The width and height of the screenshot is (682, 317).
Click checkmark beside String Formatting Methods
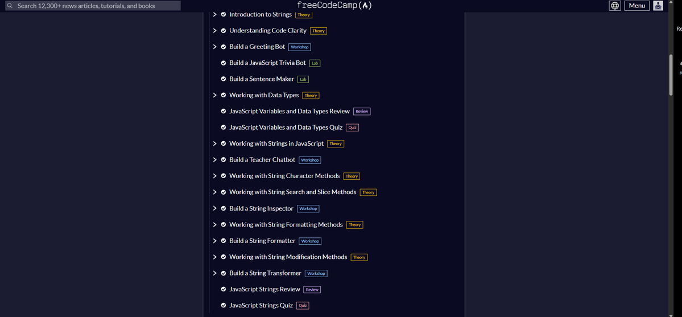(x=224, y=225)
